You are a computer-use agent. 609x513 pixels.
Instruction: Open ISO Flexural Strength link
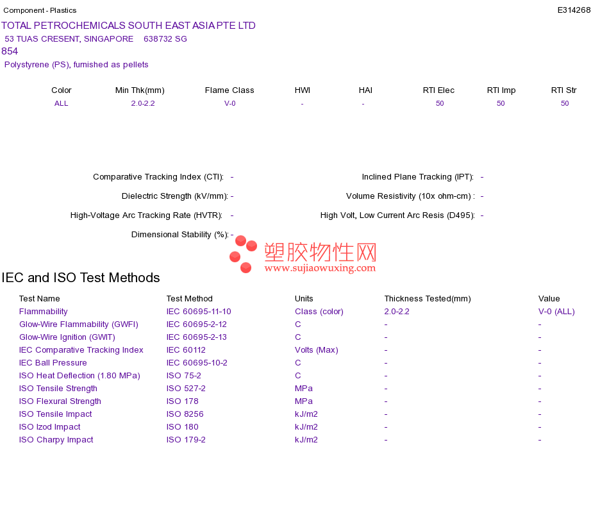60,401
